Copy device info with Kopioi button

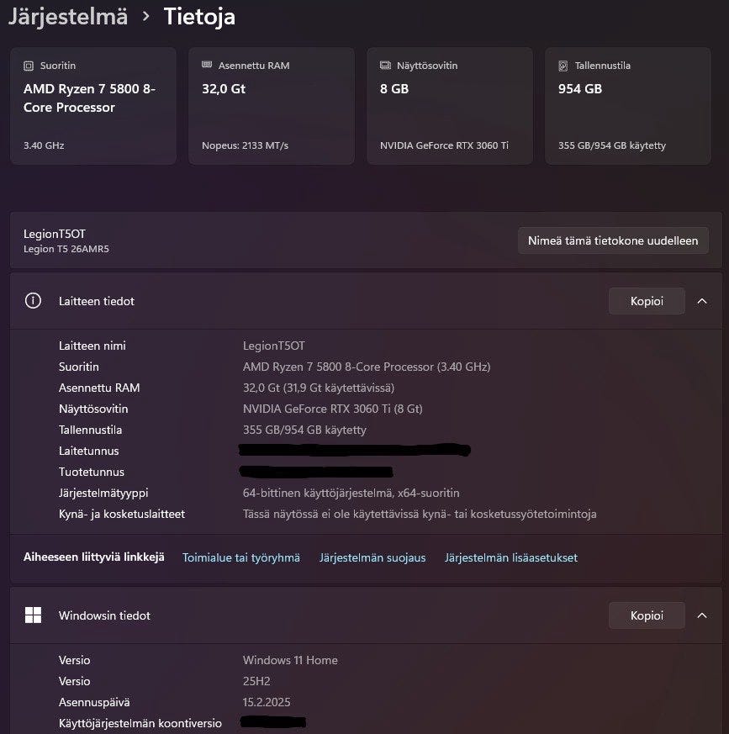click(x=647, y=301)
